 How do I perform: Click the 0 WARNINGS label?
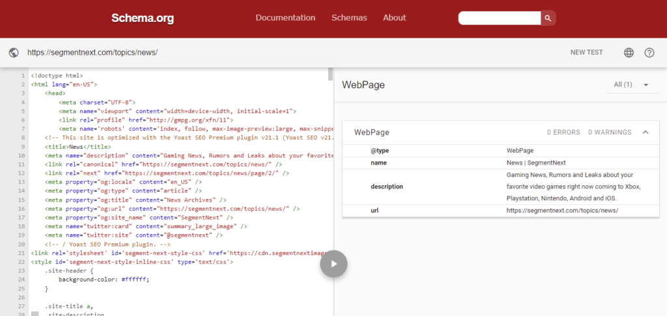pos(610,132)
